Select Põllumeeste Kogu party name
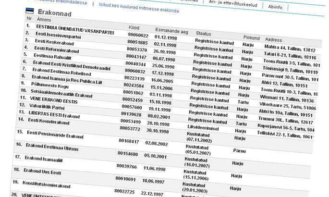The width and height of the screenshot is (329, 197). click(x=50, y=85)
